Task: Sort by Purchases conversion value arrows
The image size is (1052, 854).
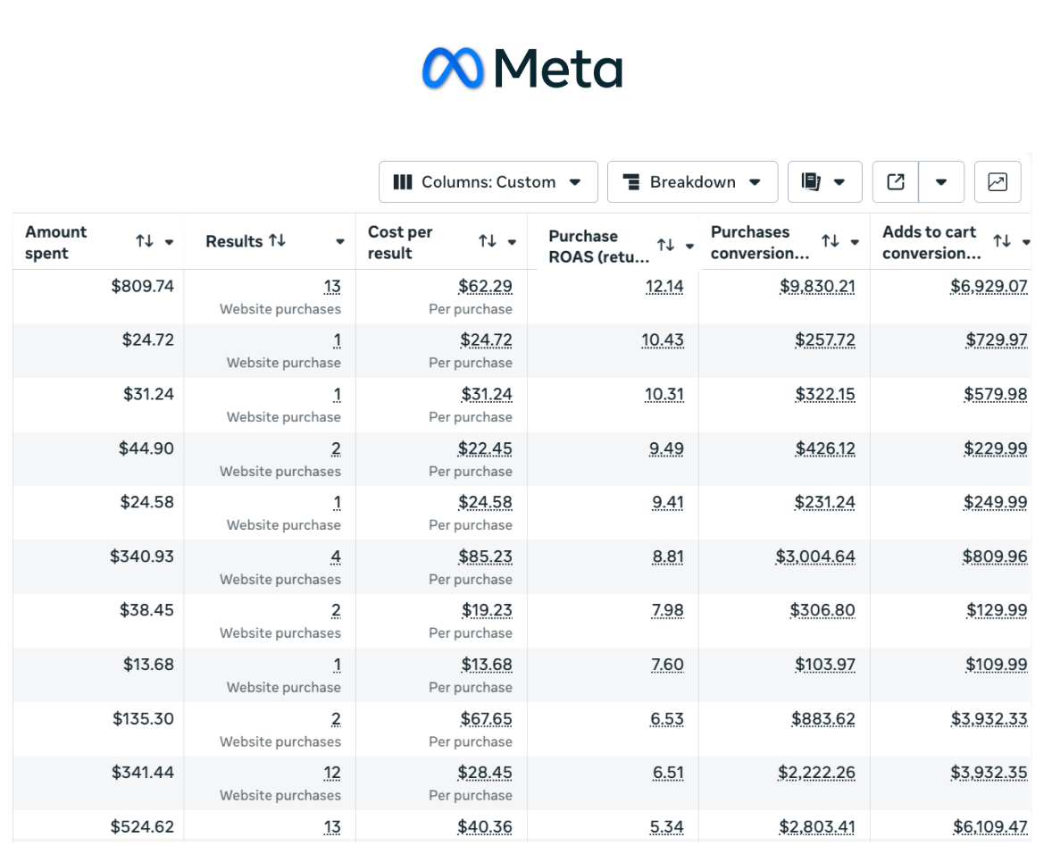Action: 831,241
